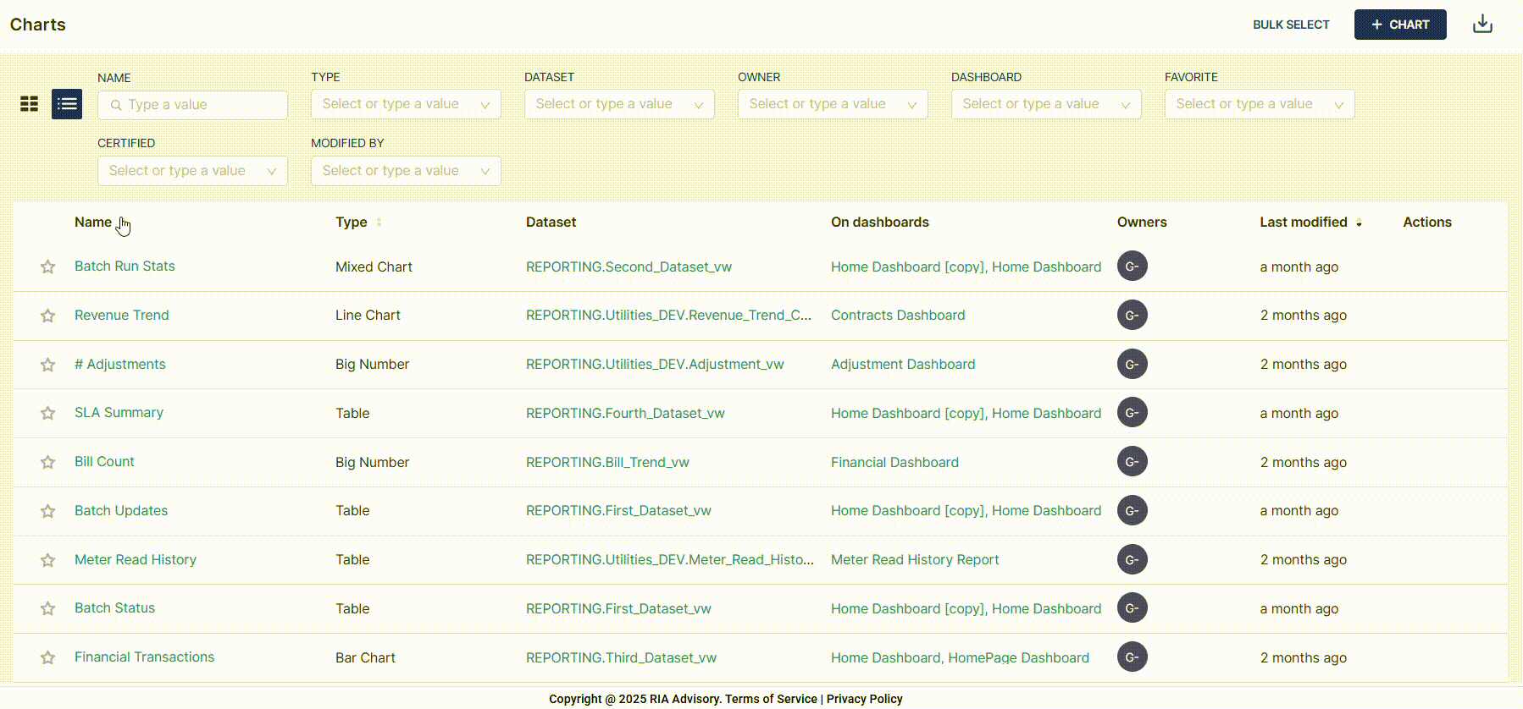The width and height of the screenshot is (1523, 709).
Task: Switch to card grid view
Action: [30, 104]
